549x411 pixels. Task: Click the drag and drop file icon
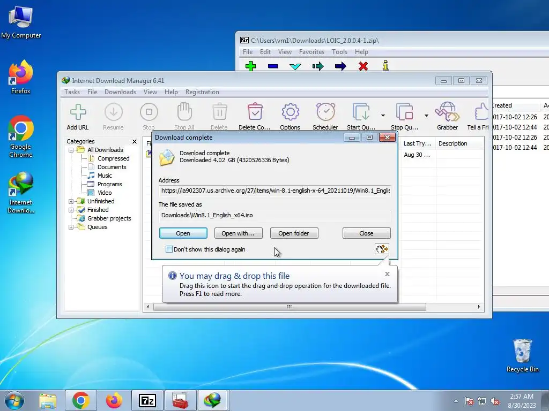point(382,249)
